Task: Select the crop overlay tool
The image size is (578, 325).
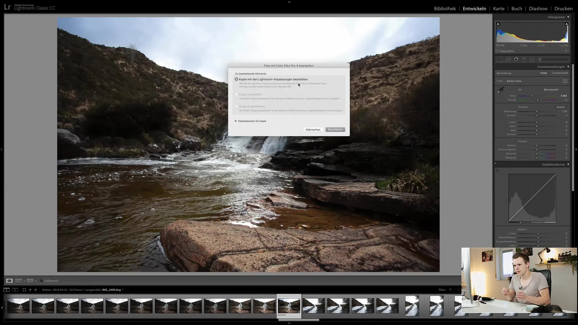Action: coord(500,60)
